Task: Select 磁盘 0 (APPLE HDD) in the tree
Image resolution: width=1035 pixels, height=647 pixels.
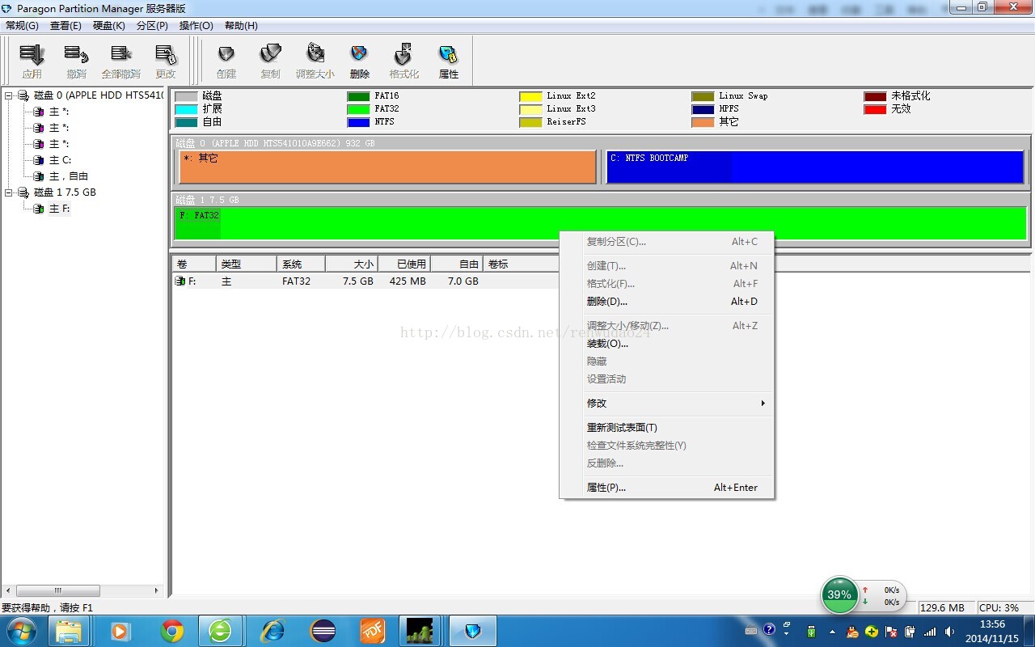Action: [98, 95]
